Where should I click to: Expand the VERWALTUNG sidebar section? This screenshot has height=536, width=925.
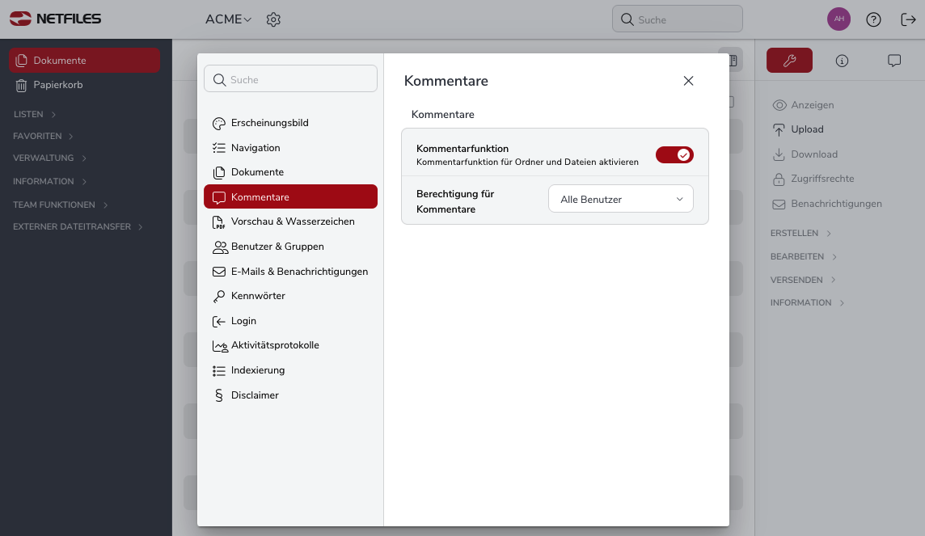click(x=50, y=158)
